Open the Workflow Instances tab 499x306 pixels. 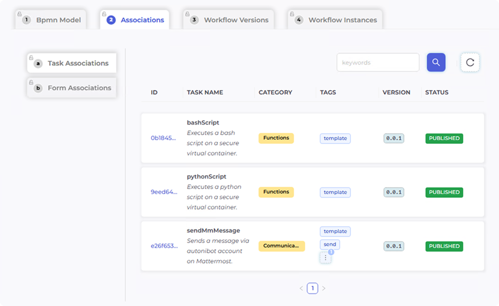click(335, 20)
